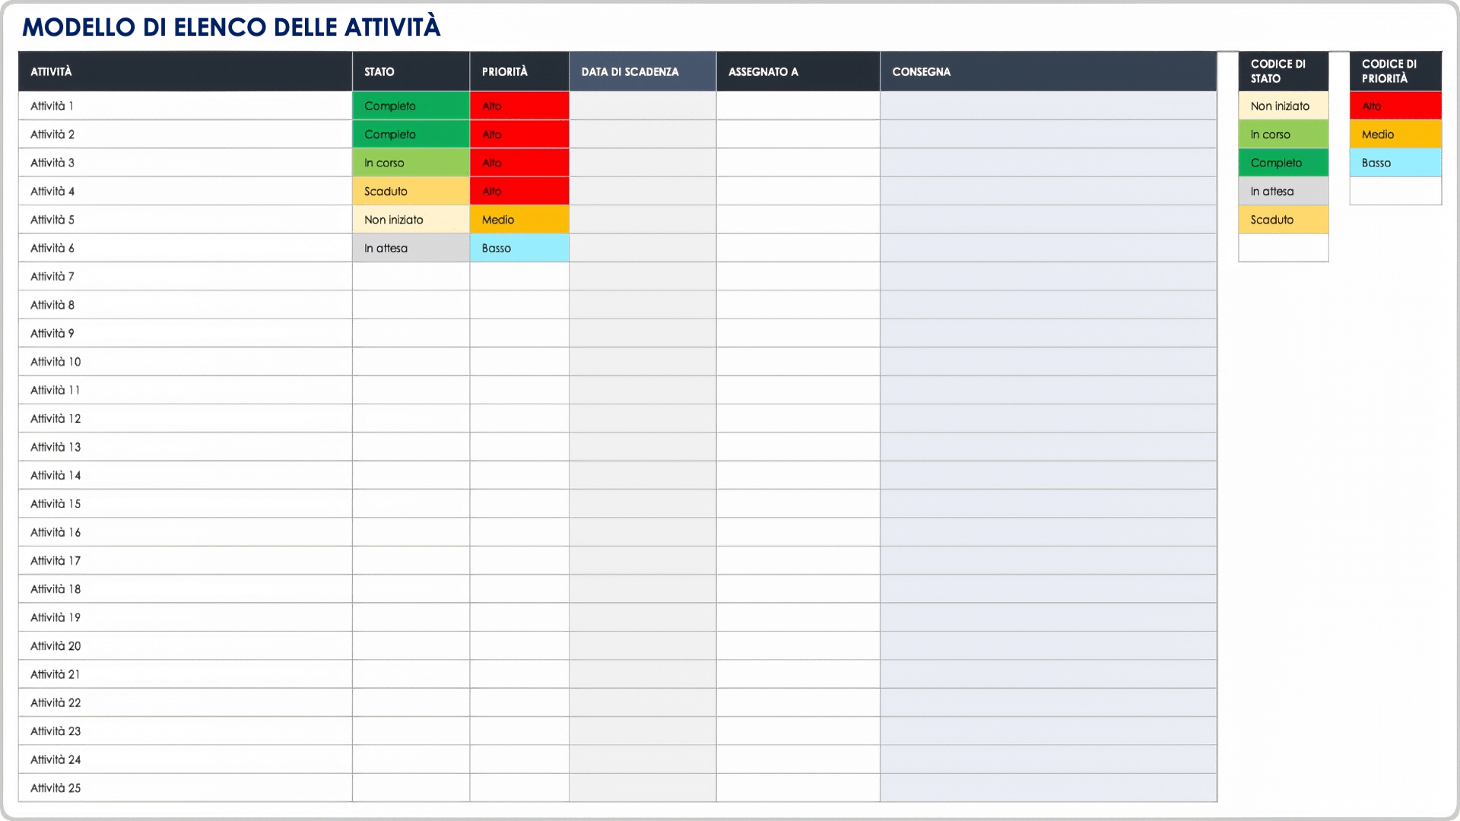Click the Consegna cell for Attività 5
This screenshot has width=1460, height=821.
tap(1048, 220)
